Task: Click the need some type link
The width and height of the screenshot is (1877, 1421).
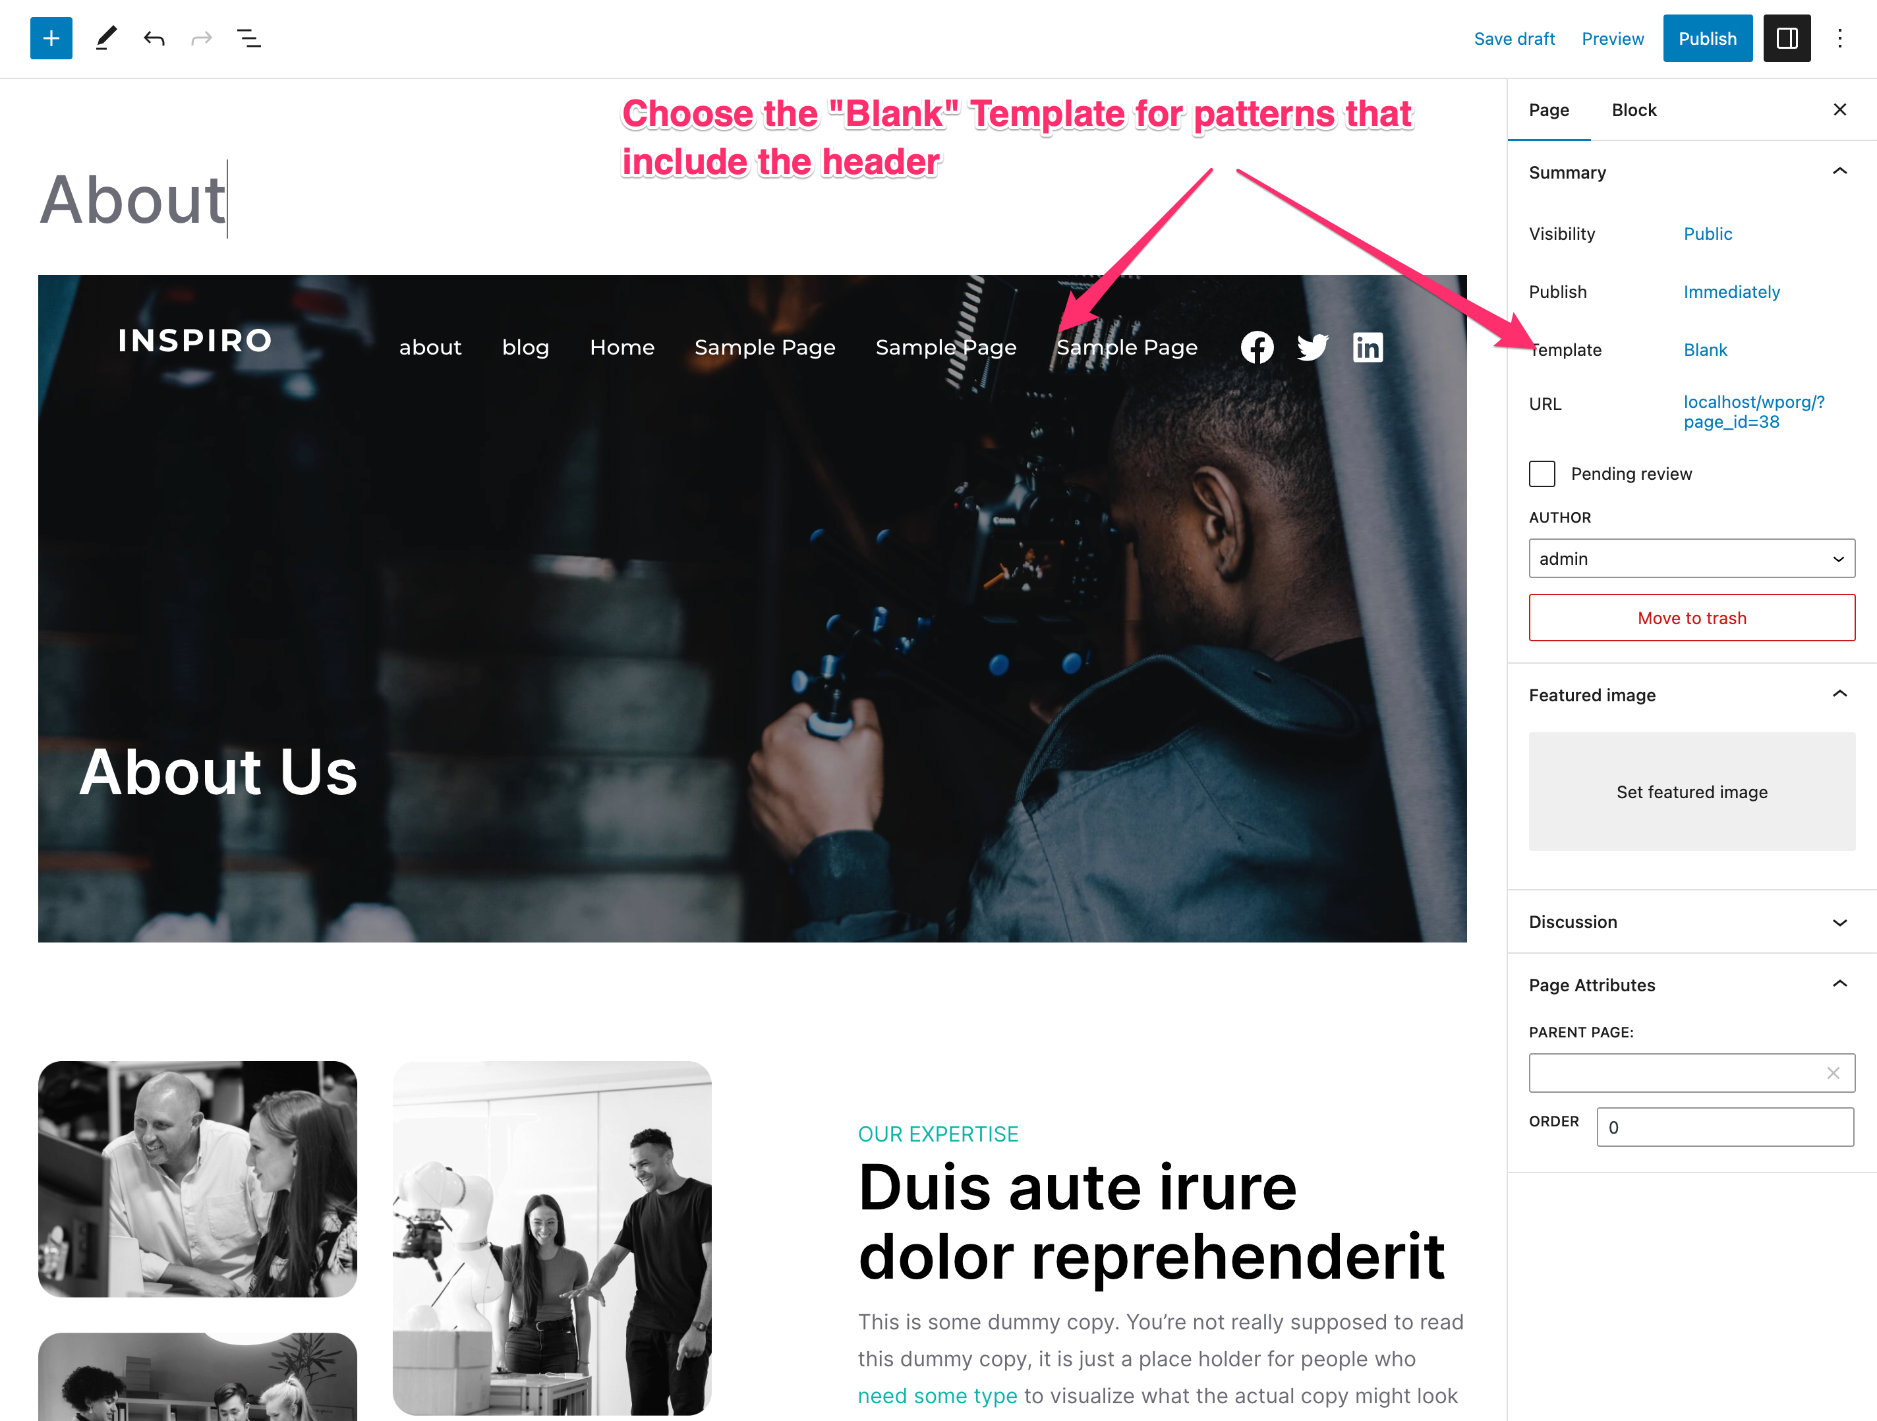Action: (937, 1395)
